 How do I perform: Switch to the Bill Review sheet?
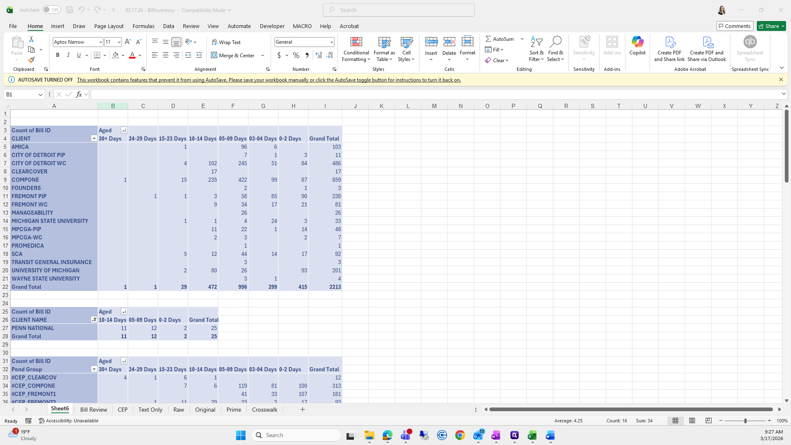click(x=94, y=410)
